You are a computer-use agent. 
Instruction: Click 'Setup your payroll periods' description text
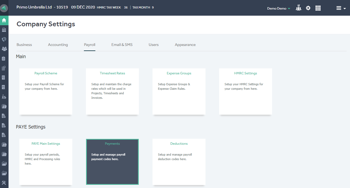42,159
